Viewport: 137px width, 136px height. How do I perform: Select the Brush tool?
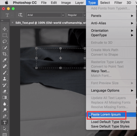[4, 73]
